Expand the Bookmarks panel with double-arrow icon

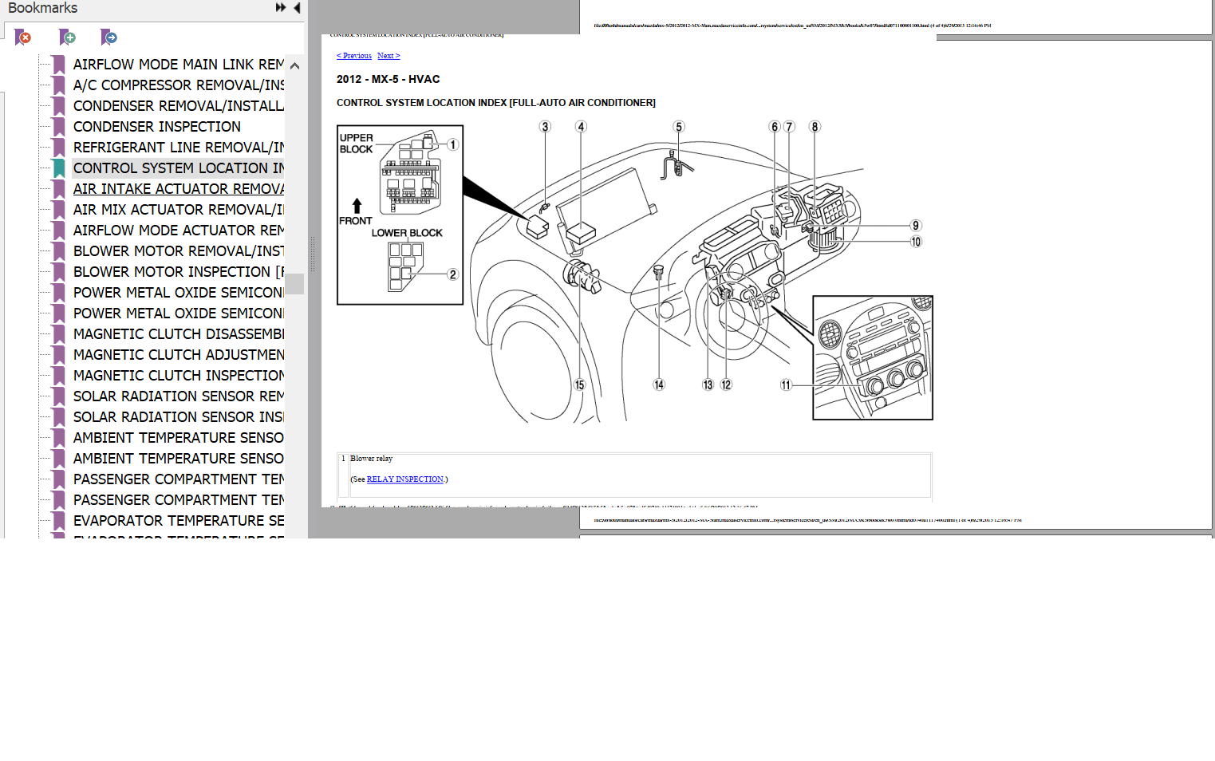[281, 7]
